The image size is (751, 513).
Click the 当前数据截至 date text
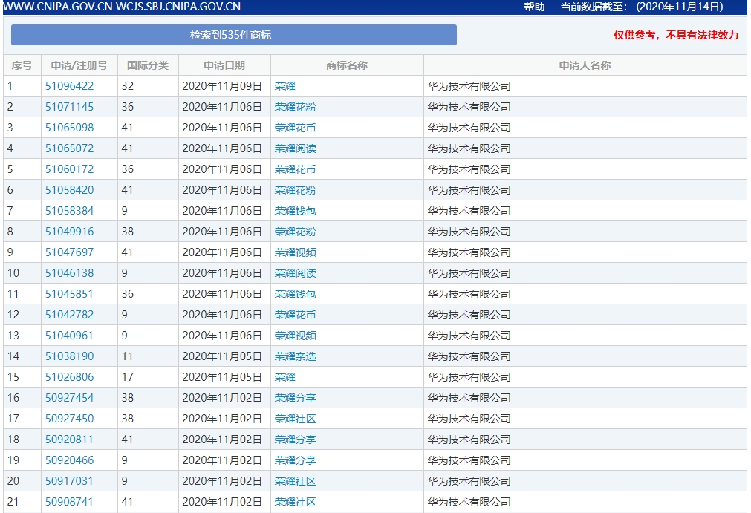642,7
